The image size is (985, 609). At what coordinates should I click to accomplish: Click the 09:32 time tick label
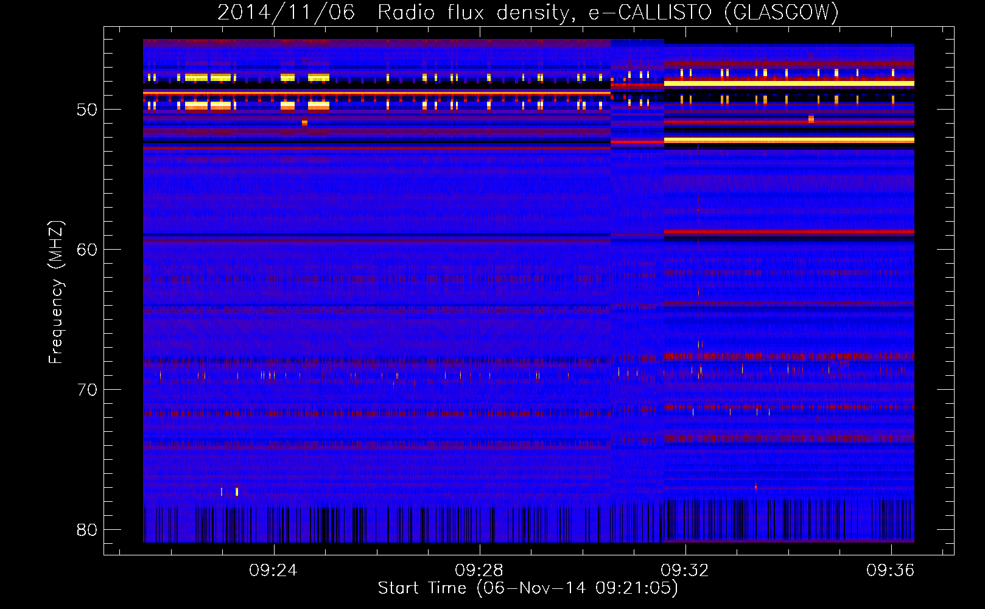point(685,570)
